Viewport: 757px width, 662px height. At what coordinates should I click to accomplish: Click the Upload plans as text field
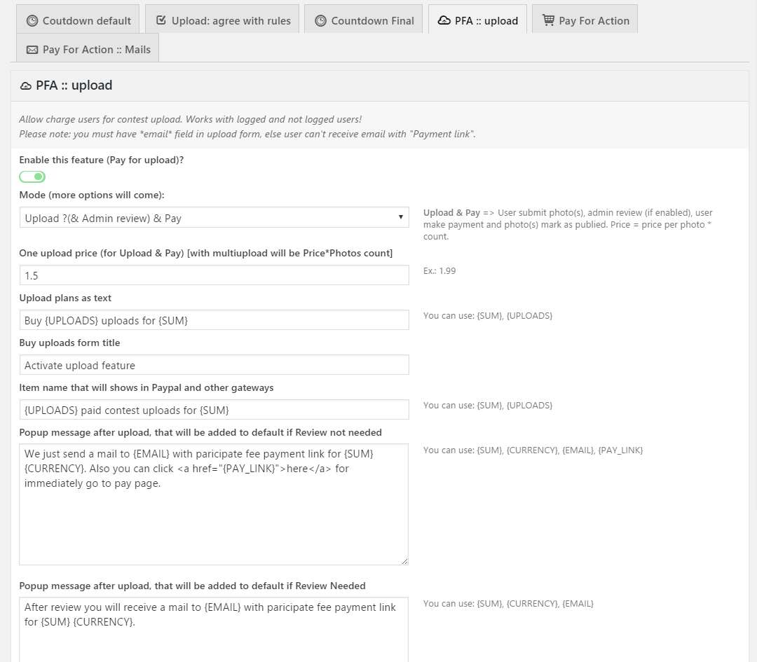pos(214,320)
